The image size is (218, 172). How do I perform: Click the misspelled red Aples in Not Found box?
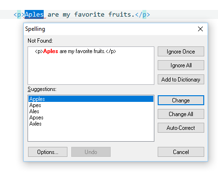point(50,51)
